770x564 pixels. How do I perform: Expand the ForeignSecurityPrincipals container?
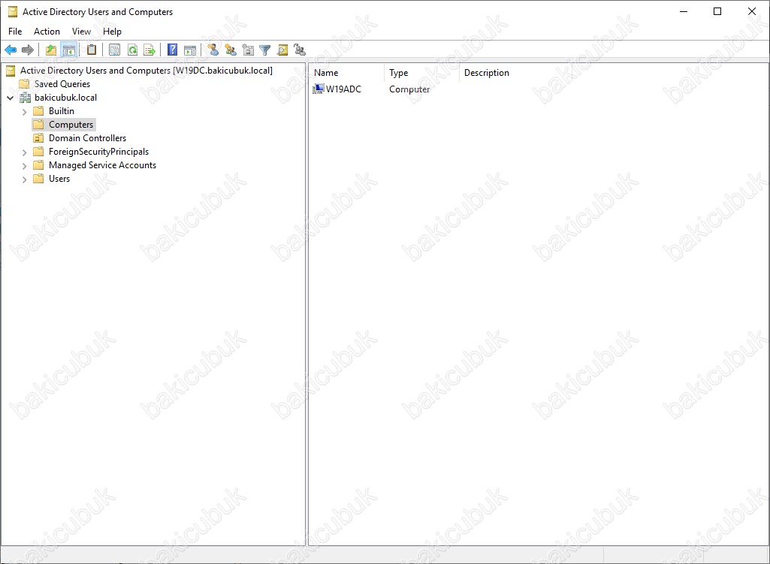(x=25, y=152)
